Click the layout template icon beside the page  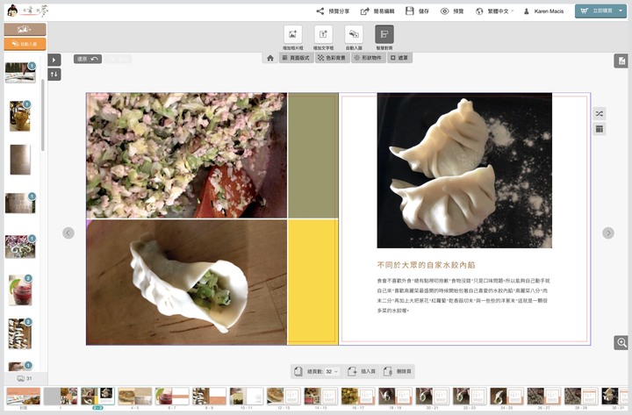(x=600, y=129)
